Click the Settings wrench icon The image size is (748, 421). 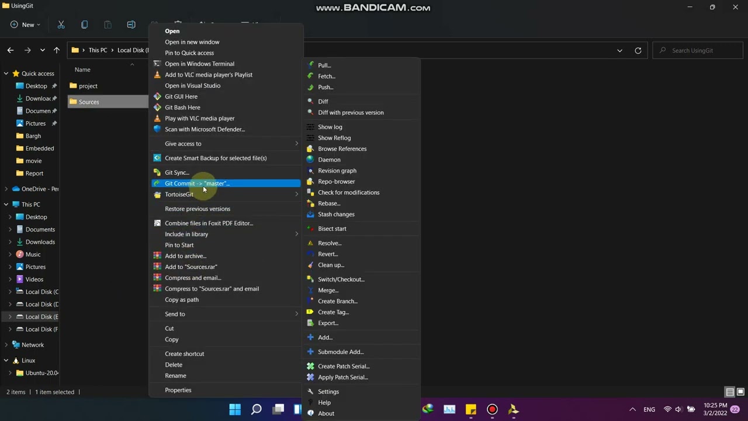(311, 392)
